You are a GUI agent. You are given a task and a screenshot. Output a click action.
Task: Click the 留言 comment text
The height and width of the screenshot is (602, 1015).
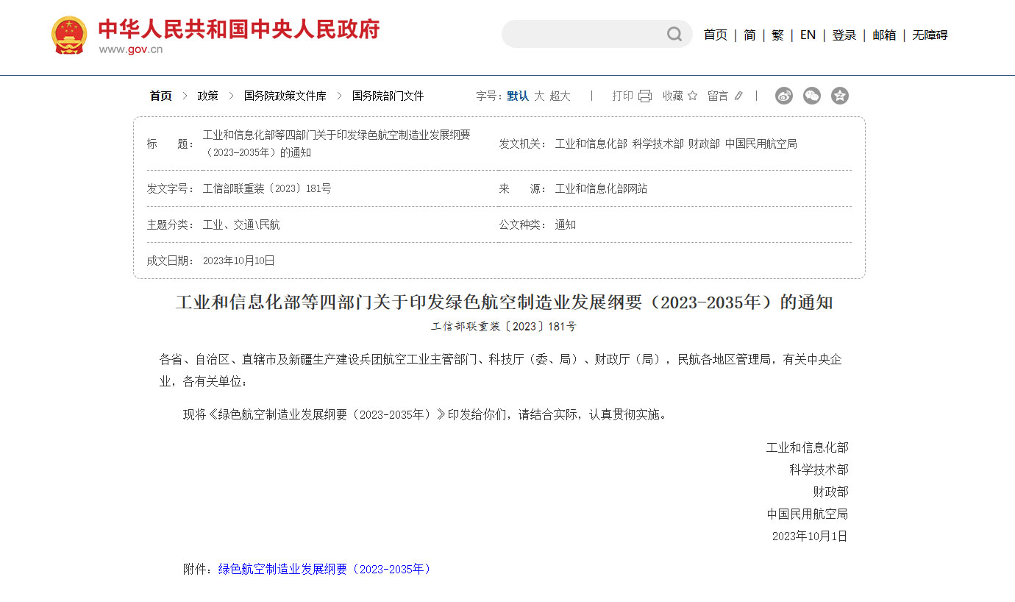click(718, 96)
